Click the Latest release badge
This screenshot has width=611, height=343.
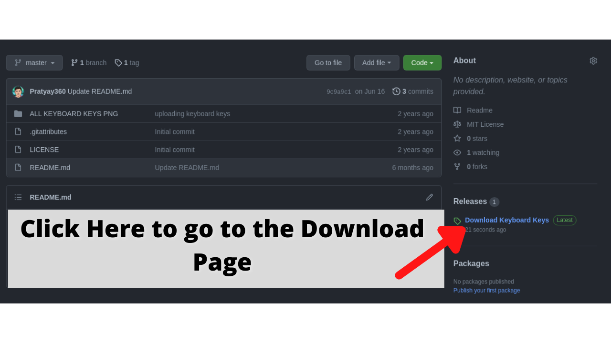point(565,220)
